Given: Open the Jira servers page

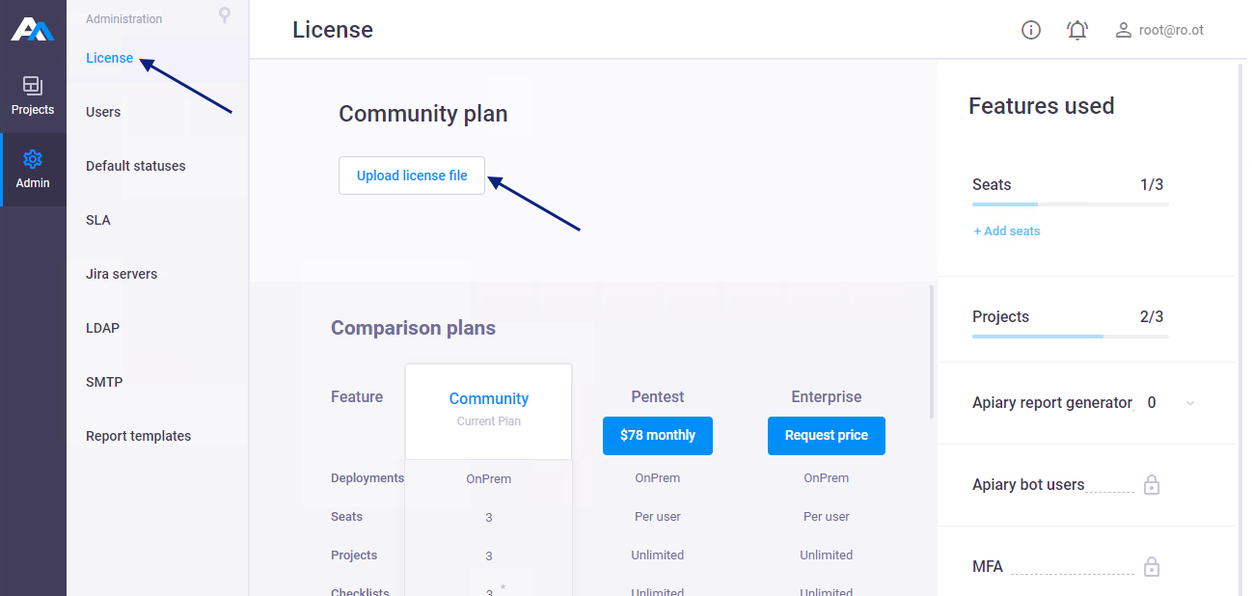Looking at the screenshot, I should (x=122, y=274).
